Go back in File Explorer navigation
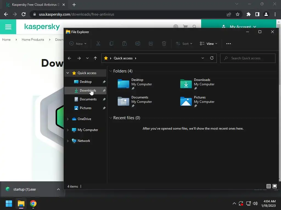The image size is (281, 210). pos(69,58)
